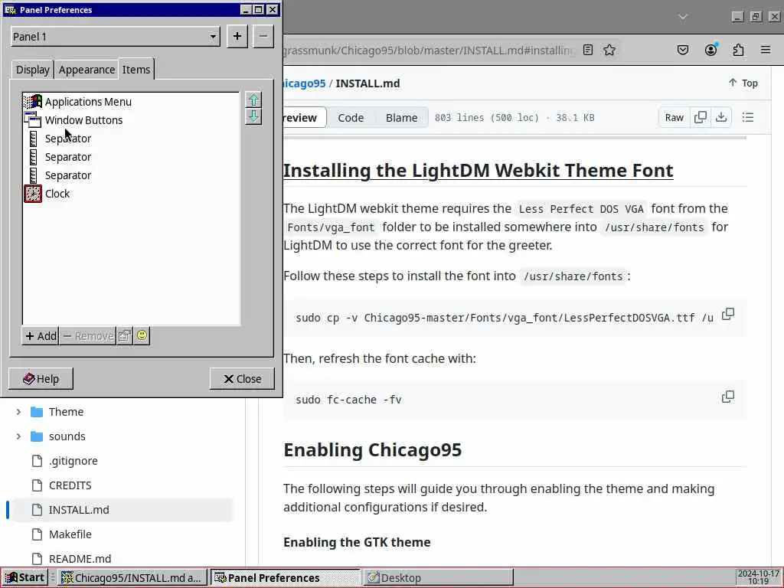Switch to Desktop taskbar button
The width and height of the screenshot is (784, 588).
coord(438,578)
